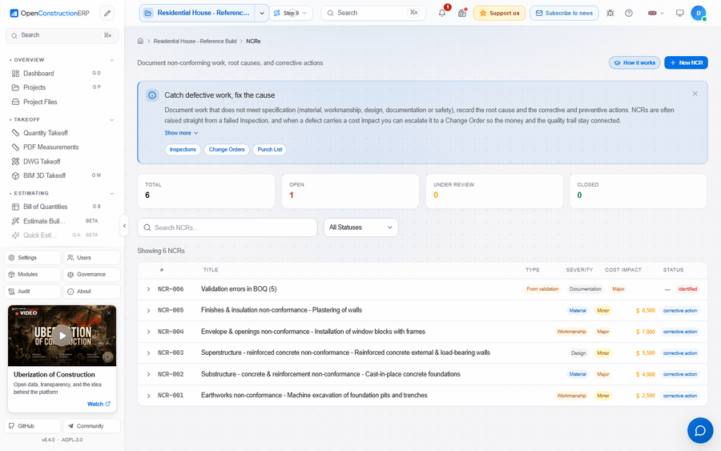The width and height of the screenshot is (721, 451).
Task: Click the pencil edit icon beside logo
Action: [107, 14]
